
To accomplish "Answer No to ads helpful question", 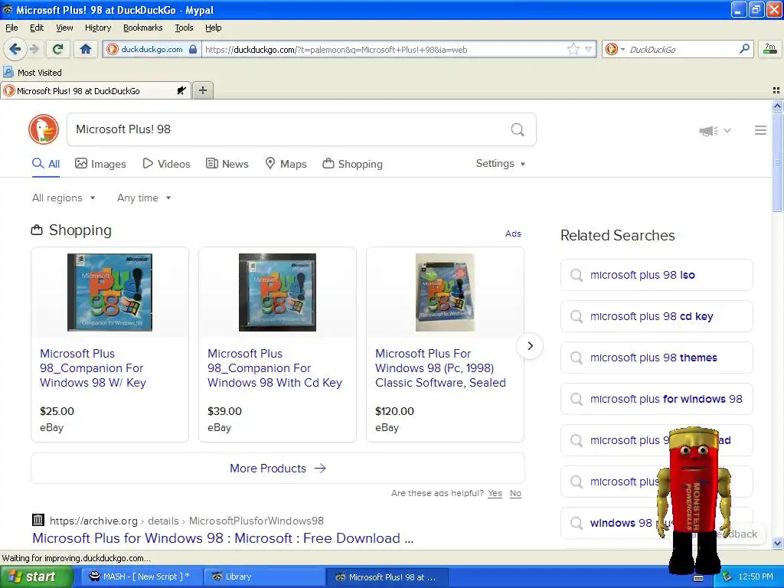I will (x=515, y=493).
